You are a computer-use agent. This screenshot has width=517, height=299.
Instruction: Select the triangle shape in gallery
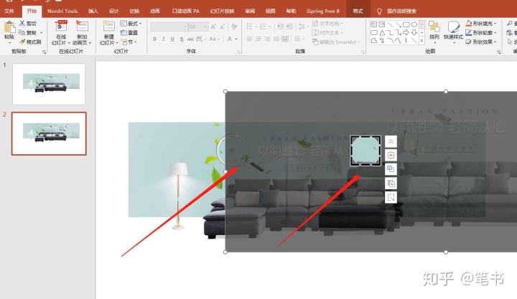pos(382,32)
